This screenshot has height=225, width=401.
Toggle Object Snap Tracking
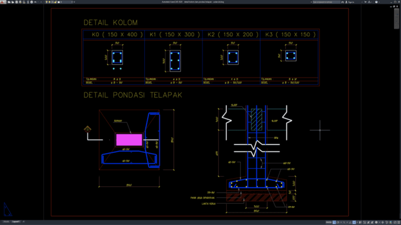(350, 222)
